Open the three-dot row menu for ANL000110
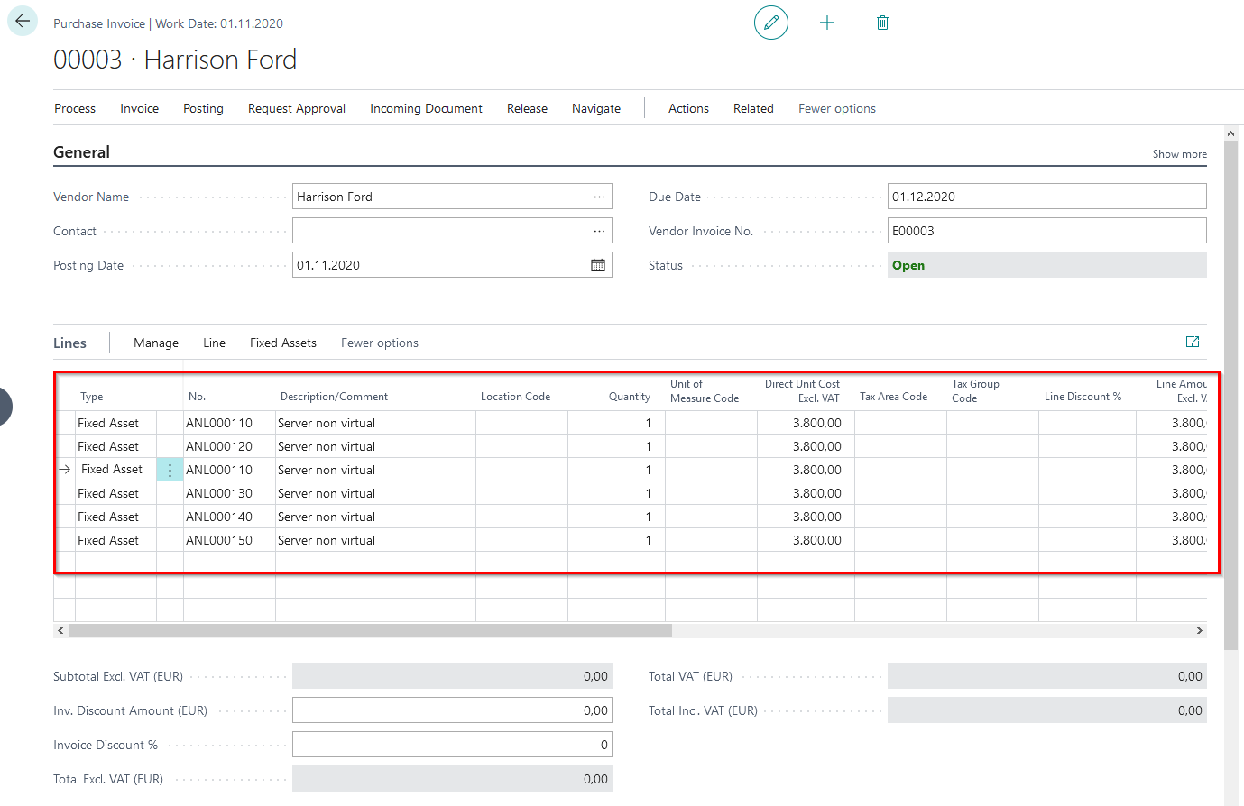The height and width of the screenshot is (806, 1244). [x=170, y=470]
